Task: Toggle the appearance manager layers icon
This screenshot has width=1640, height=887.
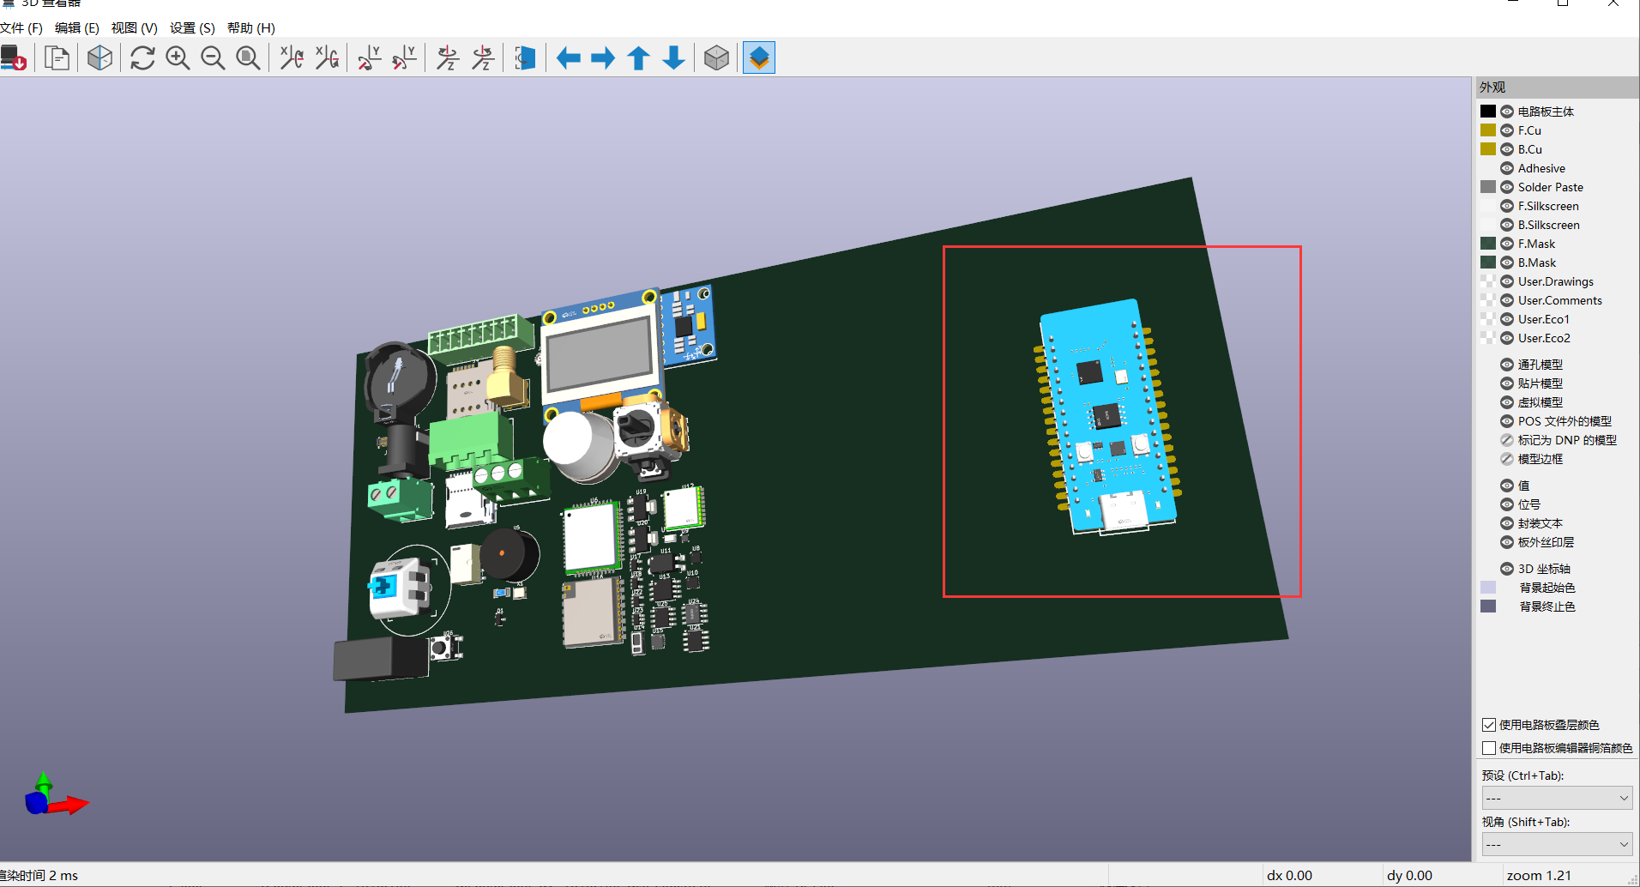Action: [758, 58]
